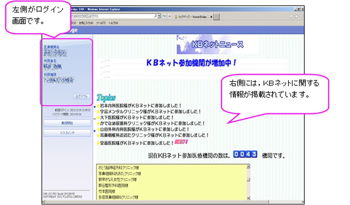The image size is (350, 205).
Task: Open the browser home icon
Action: [x=291, y=16]
